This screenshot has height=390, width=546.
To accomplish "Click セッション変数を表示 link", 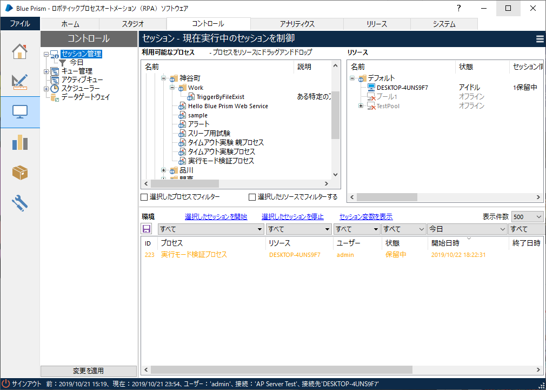I will point(366,217).
